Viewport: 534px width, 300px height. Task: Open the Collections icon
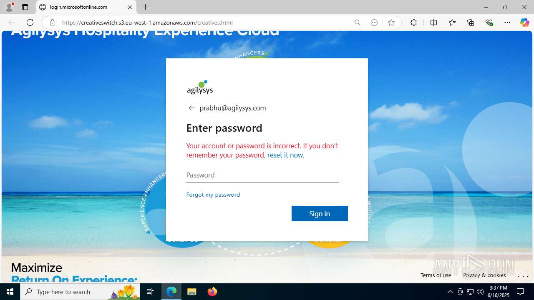(471, 22)
